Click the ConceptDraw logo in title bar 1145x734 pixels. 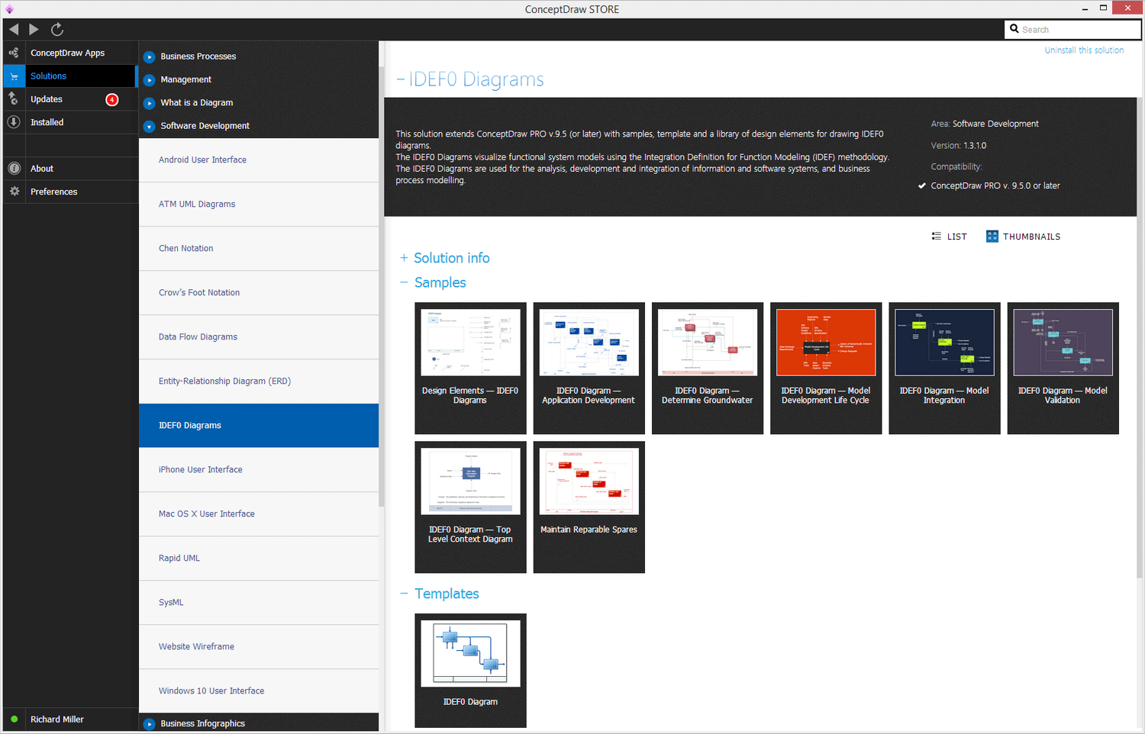click(x=9, y=9)
